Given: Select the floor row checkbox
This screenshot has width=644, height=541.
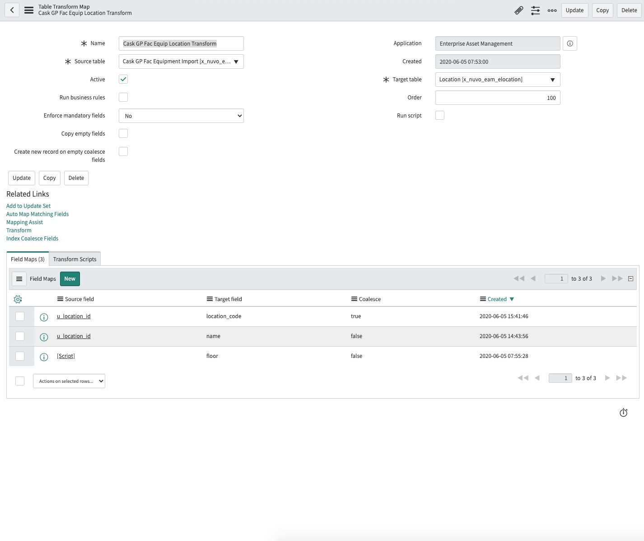Looking at the screenshot, I should [20, 356].
